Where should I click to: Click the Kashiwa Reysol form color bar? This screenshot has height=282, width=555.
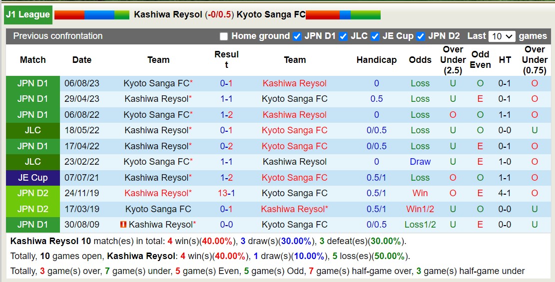92,15
